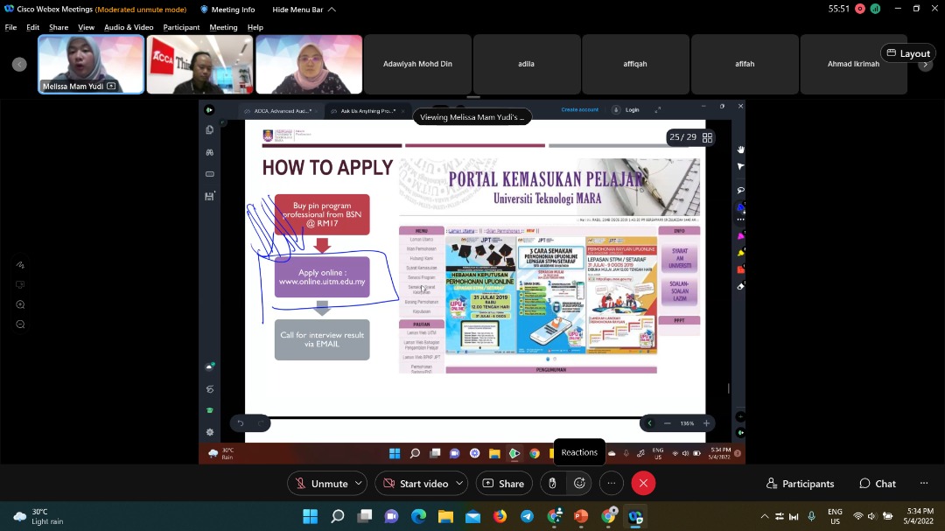This screenshot has width=945, height=531.
Task: Switch to Ask Us Anything Pro tab in shared window
Action: pyautogui.click(x=367, y=111)
